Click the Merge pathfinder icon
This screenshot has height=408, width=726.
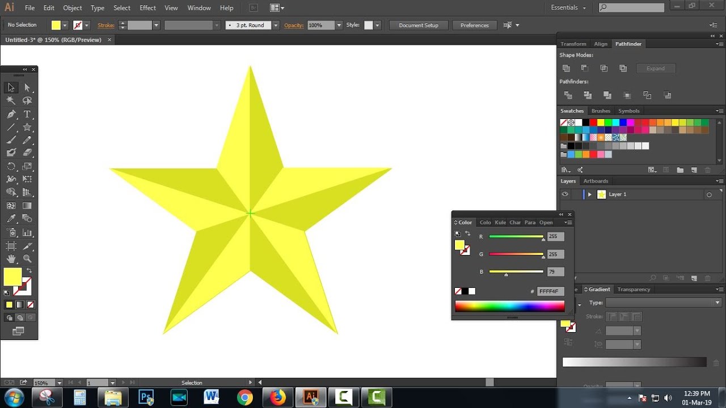[607, 95]
